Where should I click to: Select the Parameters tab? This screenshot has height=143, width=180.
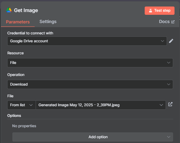click(x=18, y=22)
